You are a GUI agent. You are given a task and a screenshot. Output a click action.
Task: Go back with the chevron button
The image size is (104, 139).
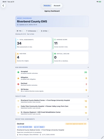(x=3, y=6)
